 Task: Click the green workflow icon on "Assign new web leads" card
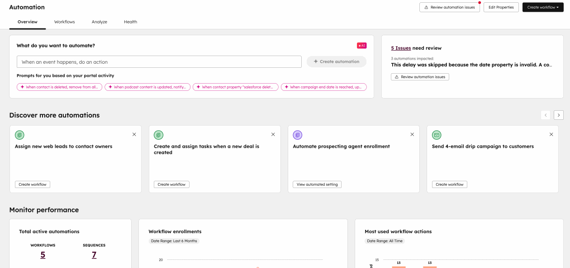19,134
